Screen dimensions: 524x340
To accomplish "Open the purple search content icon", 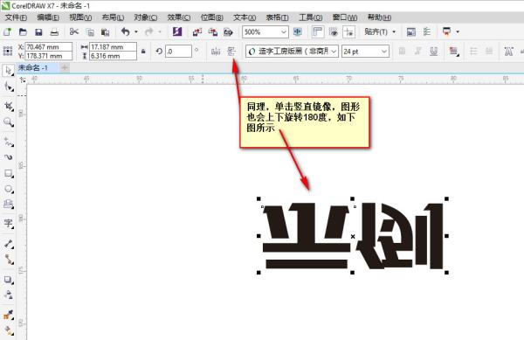I will [x=177, y=31].
